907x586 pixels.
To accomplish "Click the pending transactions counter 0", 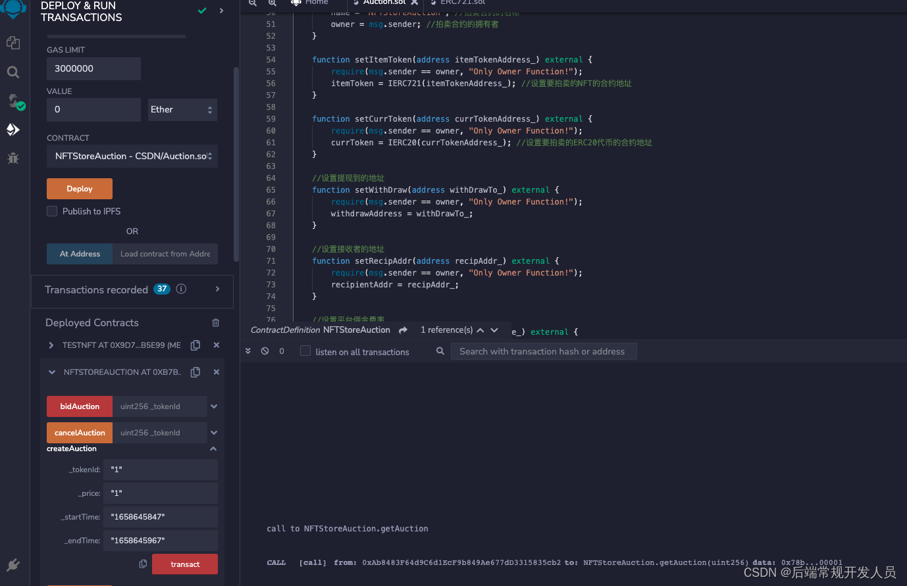I will pos(282,351).
